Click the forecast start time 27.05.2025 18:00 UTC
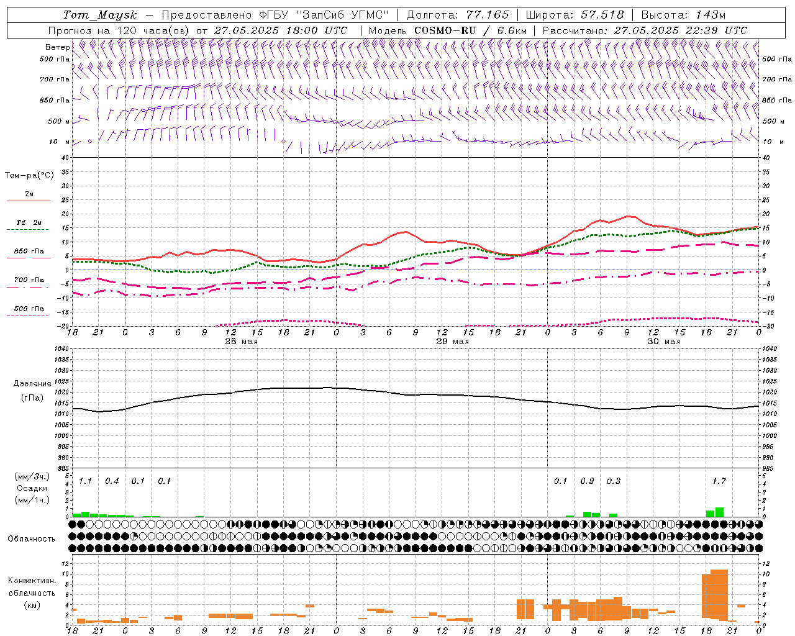 281,30
